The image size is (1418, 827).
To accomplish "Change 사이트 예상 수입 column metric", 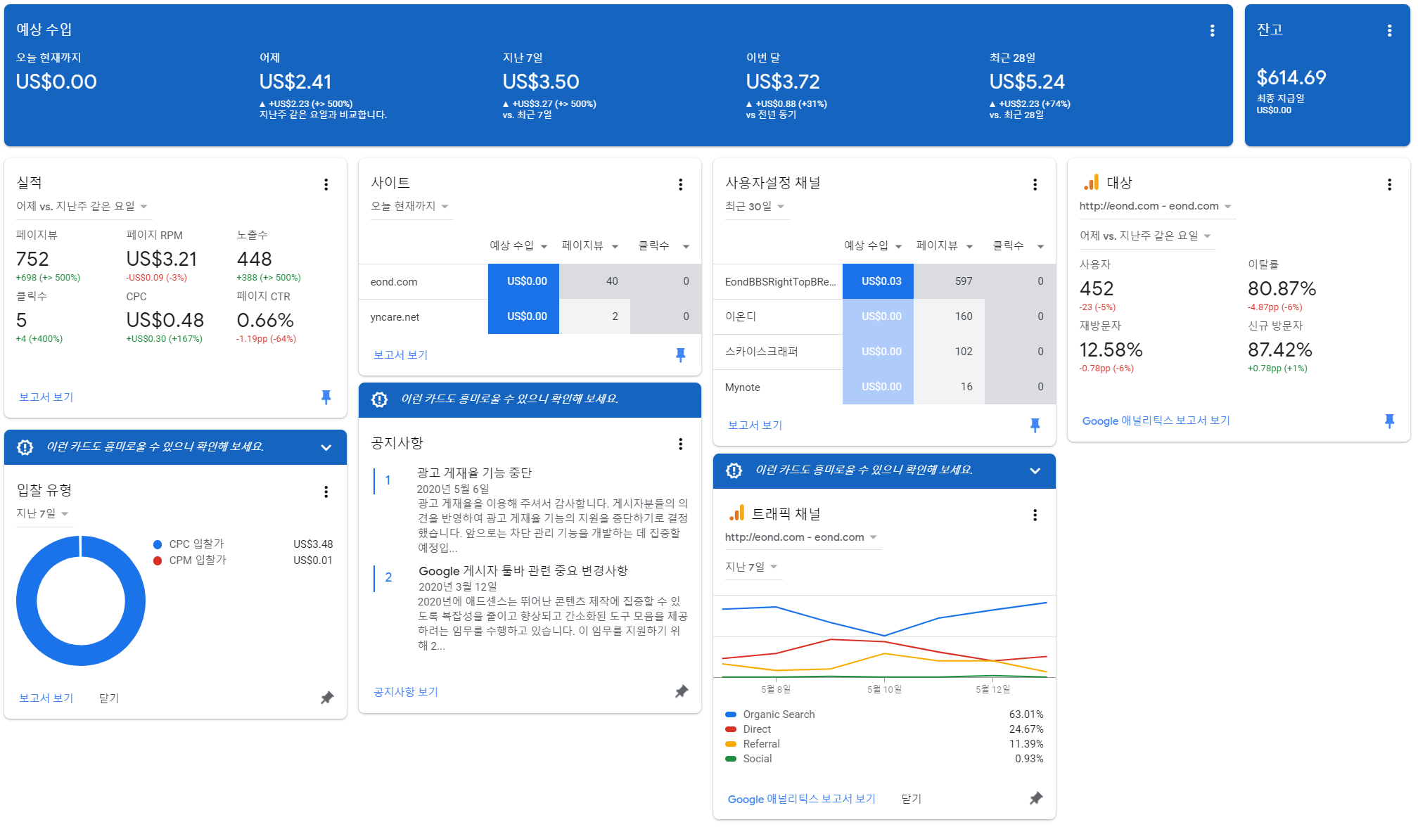I will (x=518, y=245).
